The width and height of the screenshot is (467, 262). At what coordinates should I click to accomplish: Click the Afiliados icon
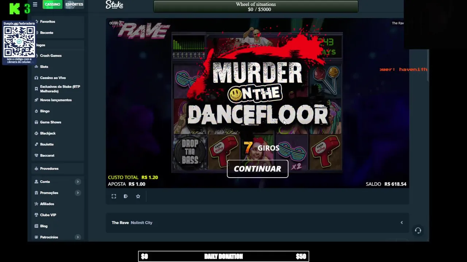click(36, 204)
